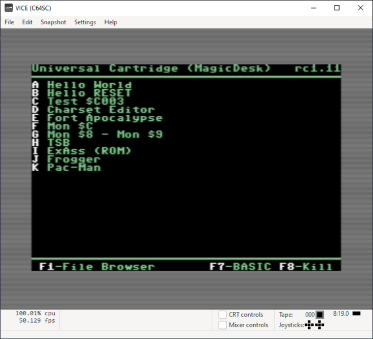Open the Snapshot menu
The width and height of the screenshot is (373, 339).
(53, 22)
